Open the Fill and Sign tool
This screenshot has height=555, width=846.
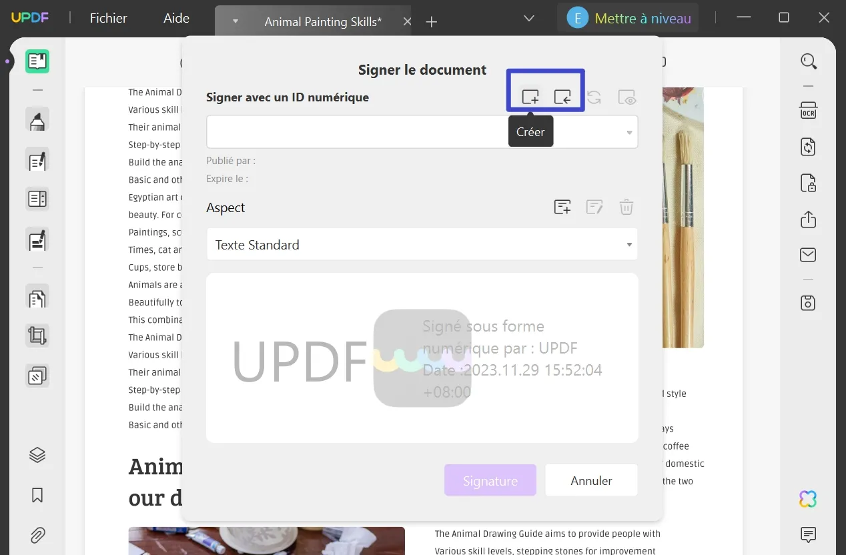(x=37, y=239)
